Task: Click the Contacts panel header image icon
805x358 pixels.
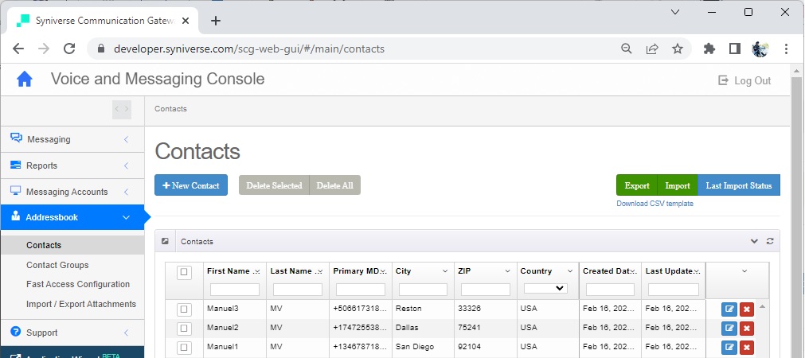Action: click(x=165, y=241)
